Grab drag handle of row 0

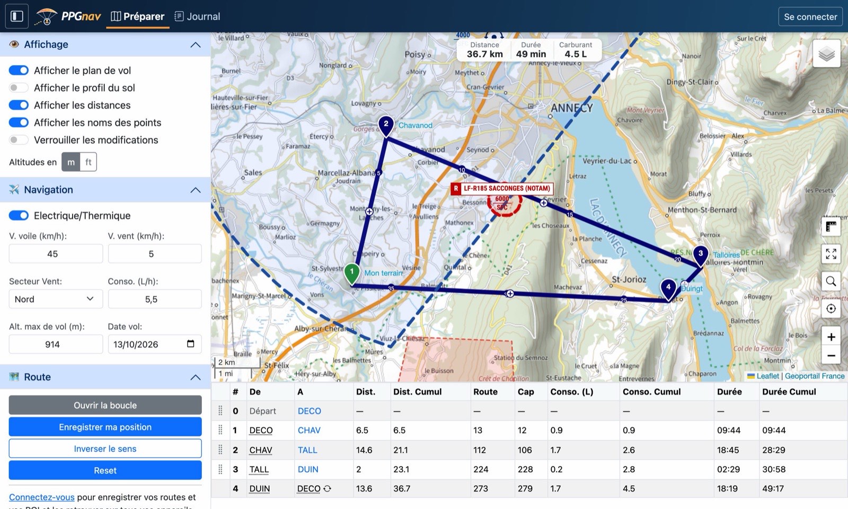click(x=220, y=411)
